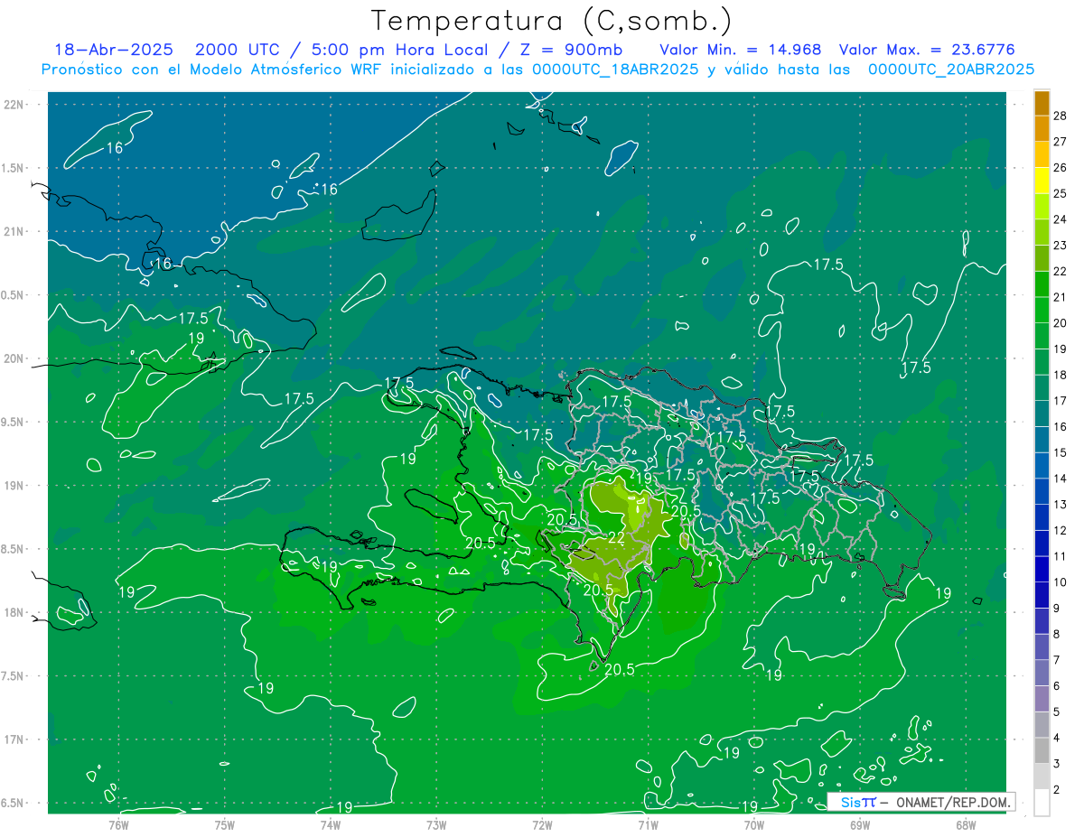Screen dimensions: 1084x837
Task: Click the dark blue swatch between 10 and 11
Action: [x=1042, y=570]
